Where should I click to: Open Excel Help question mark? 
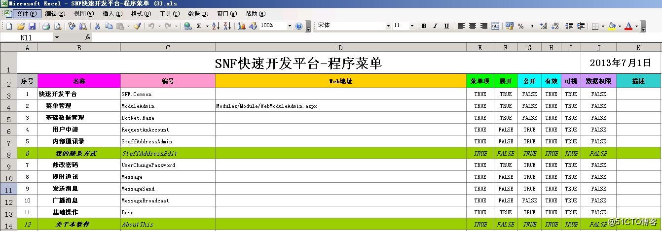pyautogui.click(x=298, y=26)
